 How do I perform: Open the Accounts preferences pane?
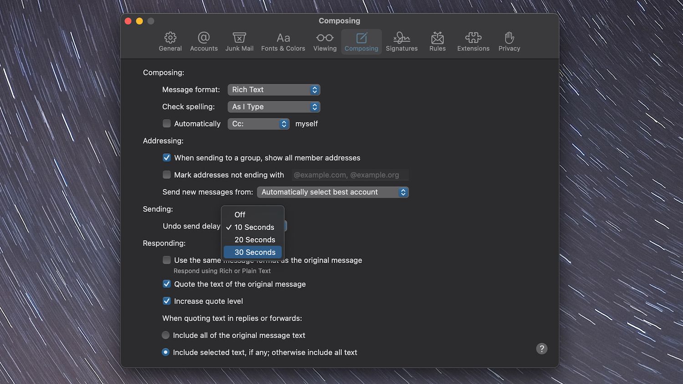click(204, 42)
